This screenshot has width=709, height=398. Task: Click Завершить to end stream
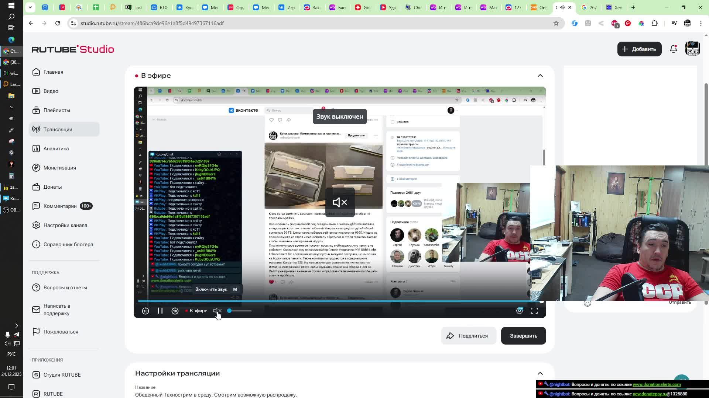coord(523,336)
